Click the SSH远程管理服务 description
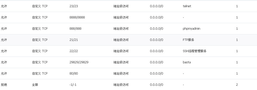The image size is (257, 90). click(x=195, y=51)
